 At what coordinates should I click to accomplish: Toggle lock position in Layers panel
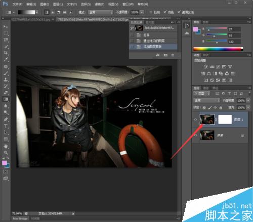pos(215,107)
